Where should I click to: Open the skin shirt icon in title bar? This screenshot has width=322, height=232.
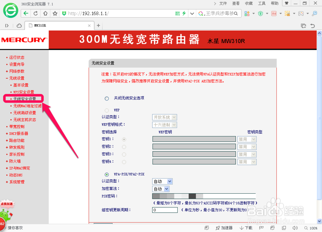(x=287, y=3)
